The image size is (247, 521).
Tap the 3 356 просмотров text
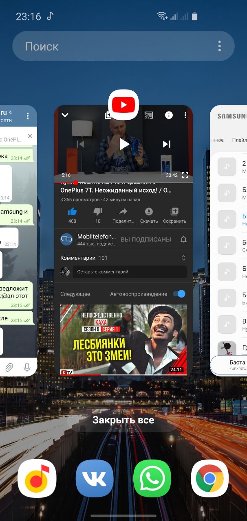click(80, 199)
